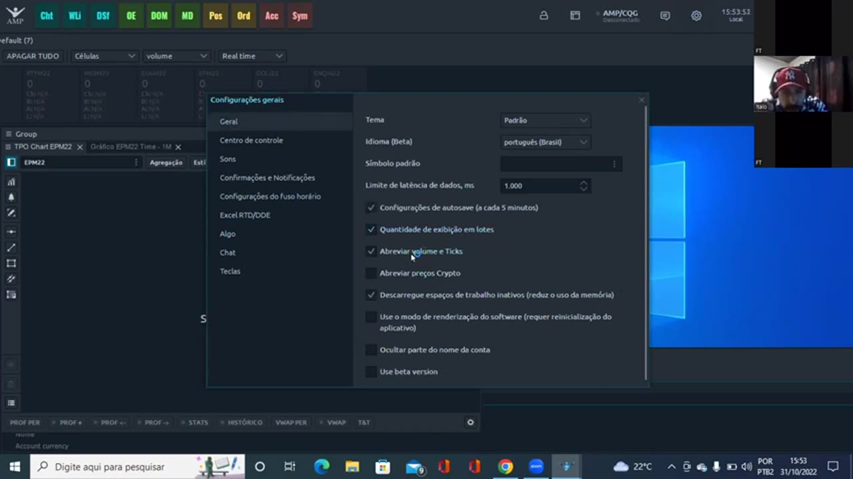The height and width of the screenshot is (479, 853).
Task: Switch to Gráfico EPM22 Time - 1M tab
Action: click(x=132, y=146)
